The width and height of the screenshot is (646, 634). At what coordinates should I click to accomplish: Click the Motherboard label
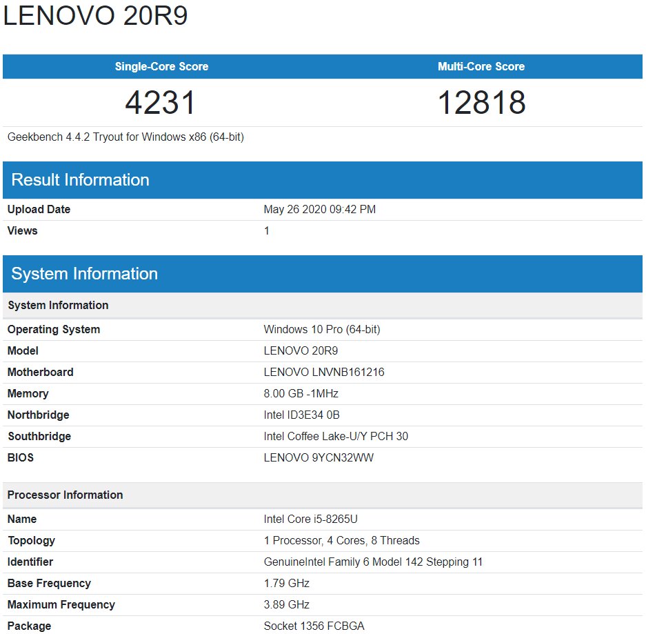(41, 373)
